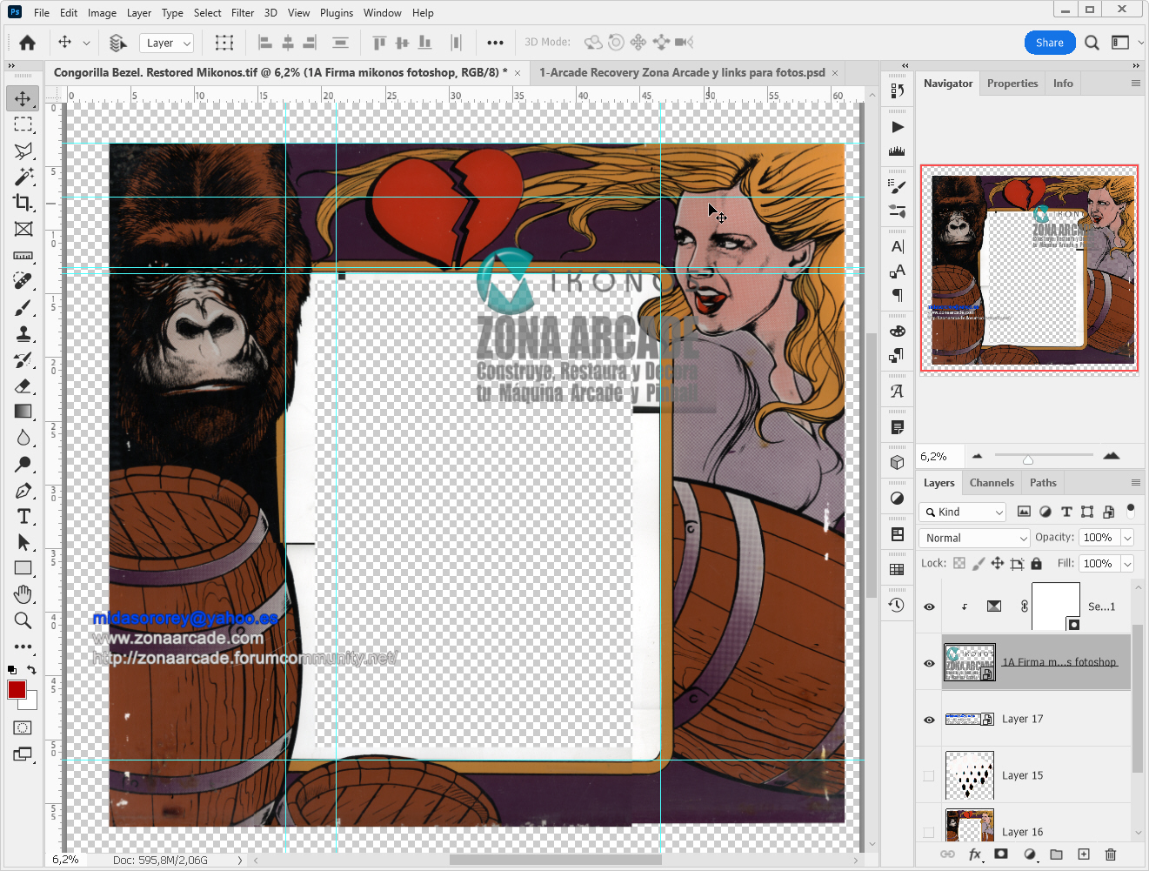Click the Delete layer trash button
Screen dimensions: 1149x871
pyautogui.click(x=1111, y=854)
